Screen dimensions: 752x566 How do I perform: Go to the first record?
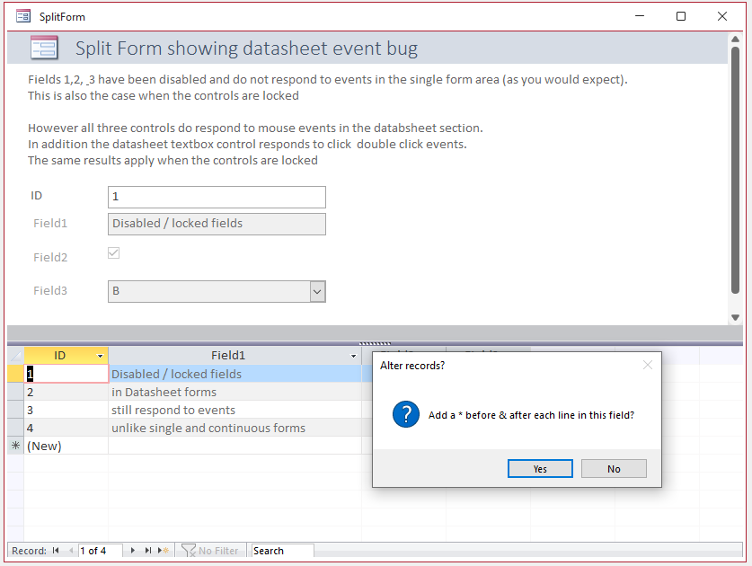pyautogui.click(x=56, y=551)
